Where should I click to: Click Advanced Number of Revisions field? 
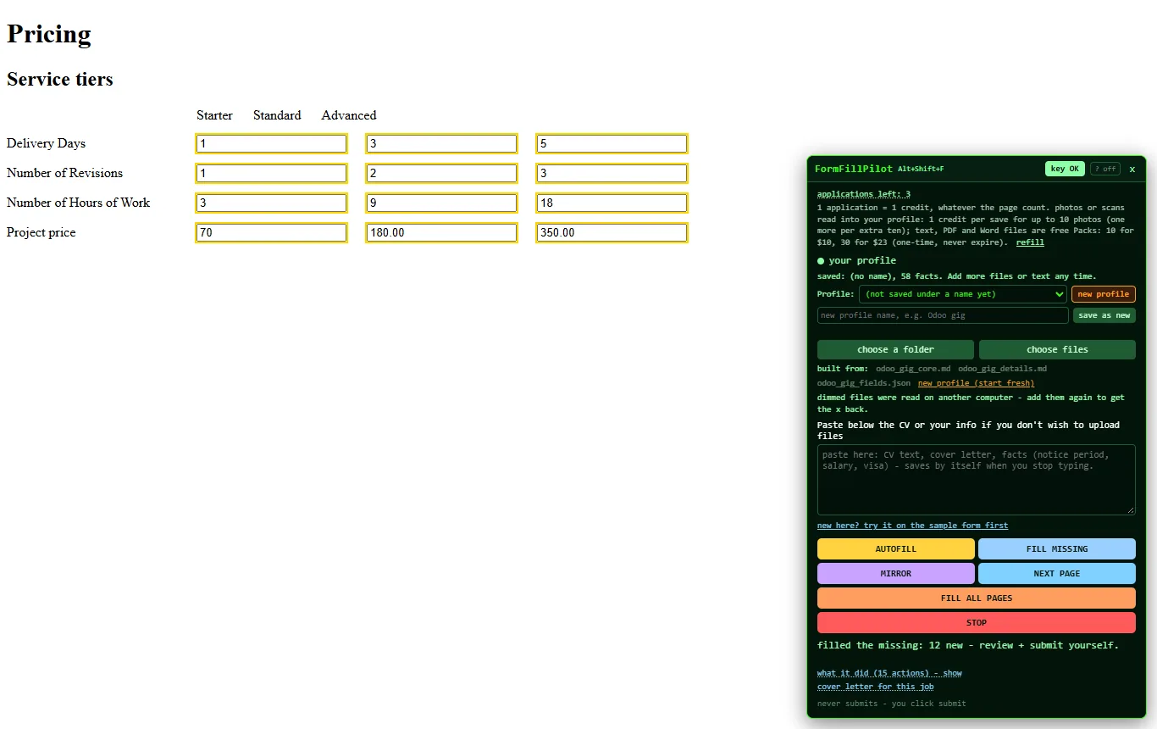pos(612,174)
